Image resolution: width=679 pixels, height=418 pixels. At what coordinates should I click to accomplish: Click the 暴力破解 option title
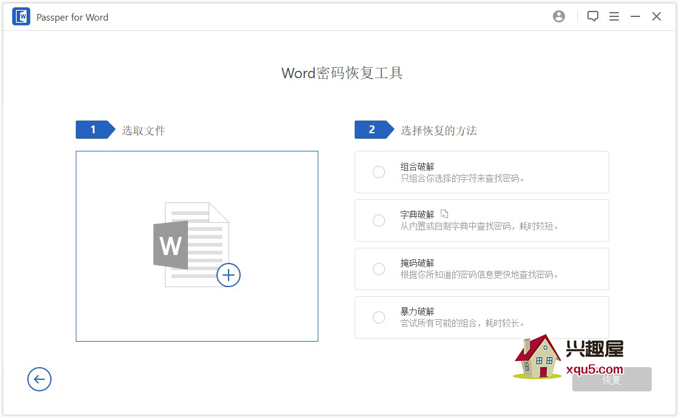[x=417, y=311]
